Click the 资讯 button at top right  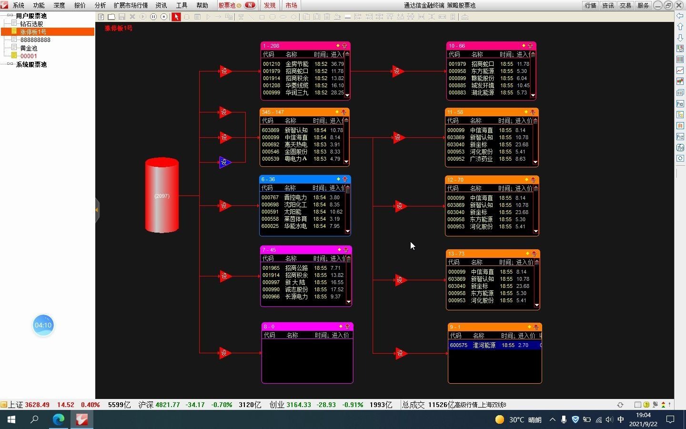[608, 5]
